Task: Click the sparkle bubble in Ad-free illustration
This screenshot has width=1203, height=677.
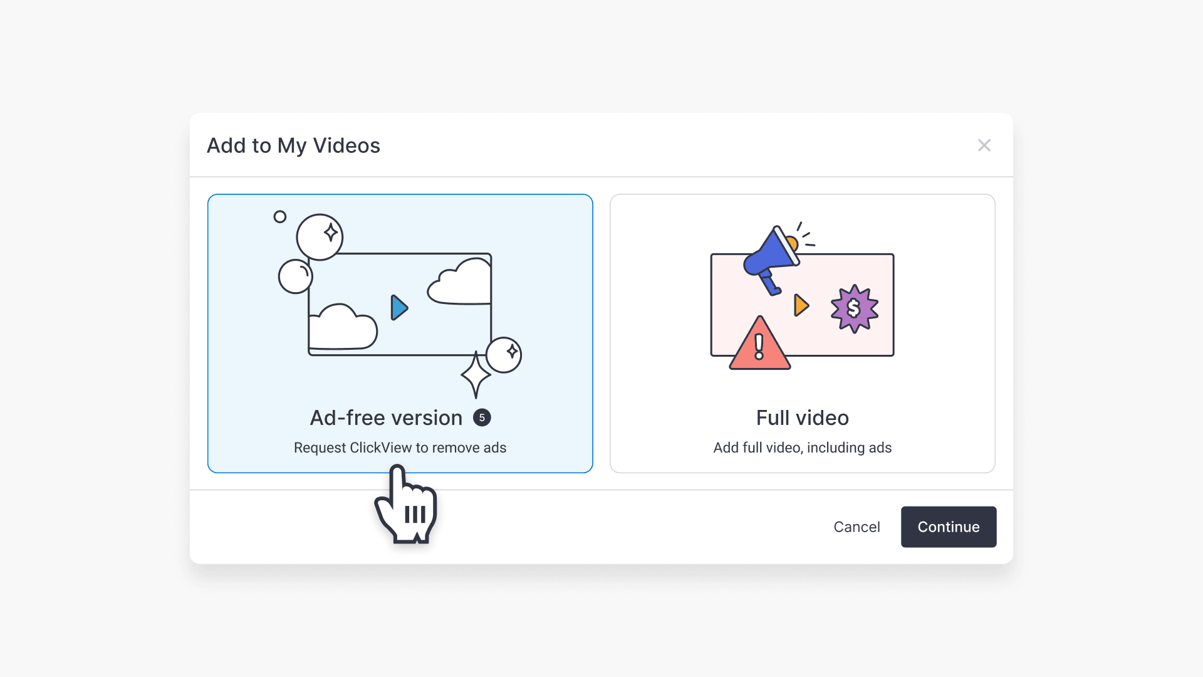Action: pyautogui.click(x=319, y=236)
